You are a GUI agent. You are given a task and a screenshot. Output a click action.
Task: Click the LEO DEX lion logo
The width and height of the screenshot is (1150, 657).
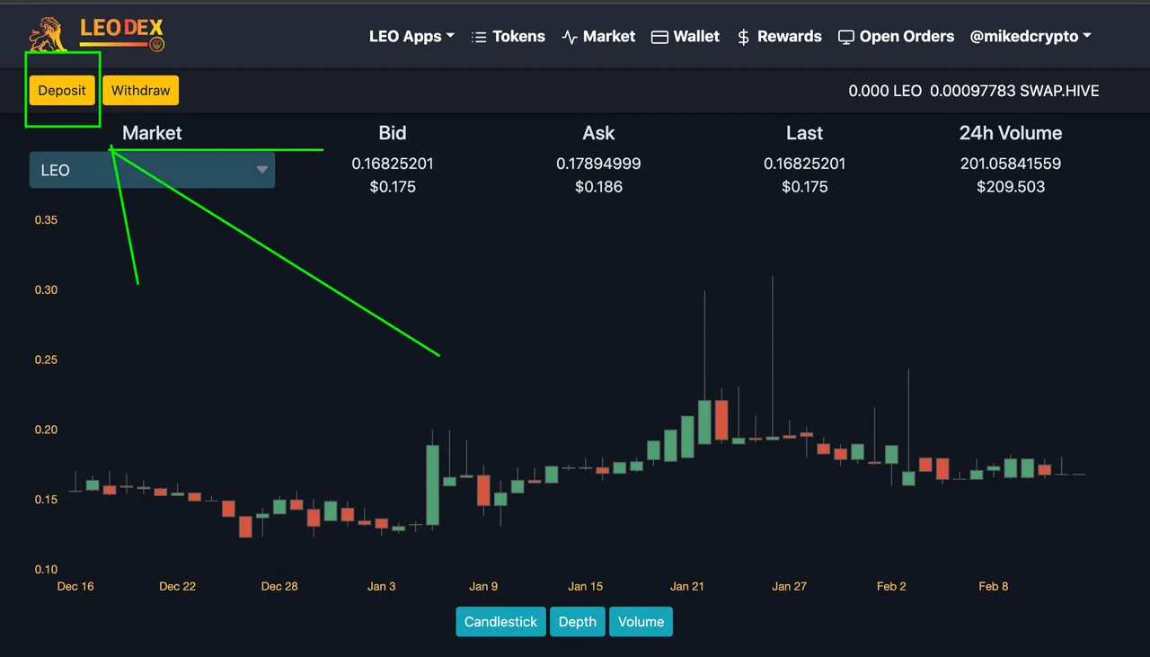(96, 35)
